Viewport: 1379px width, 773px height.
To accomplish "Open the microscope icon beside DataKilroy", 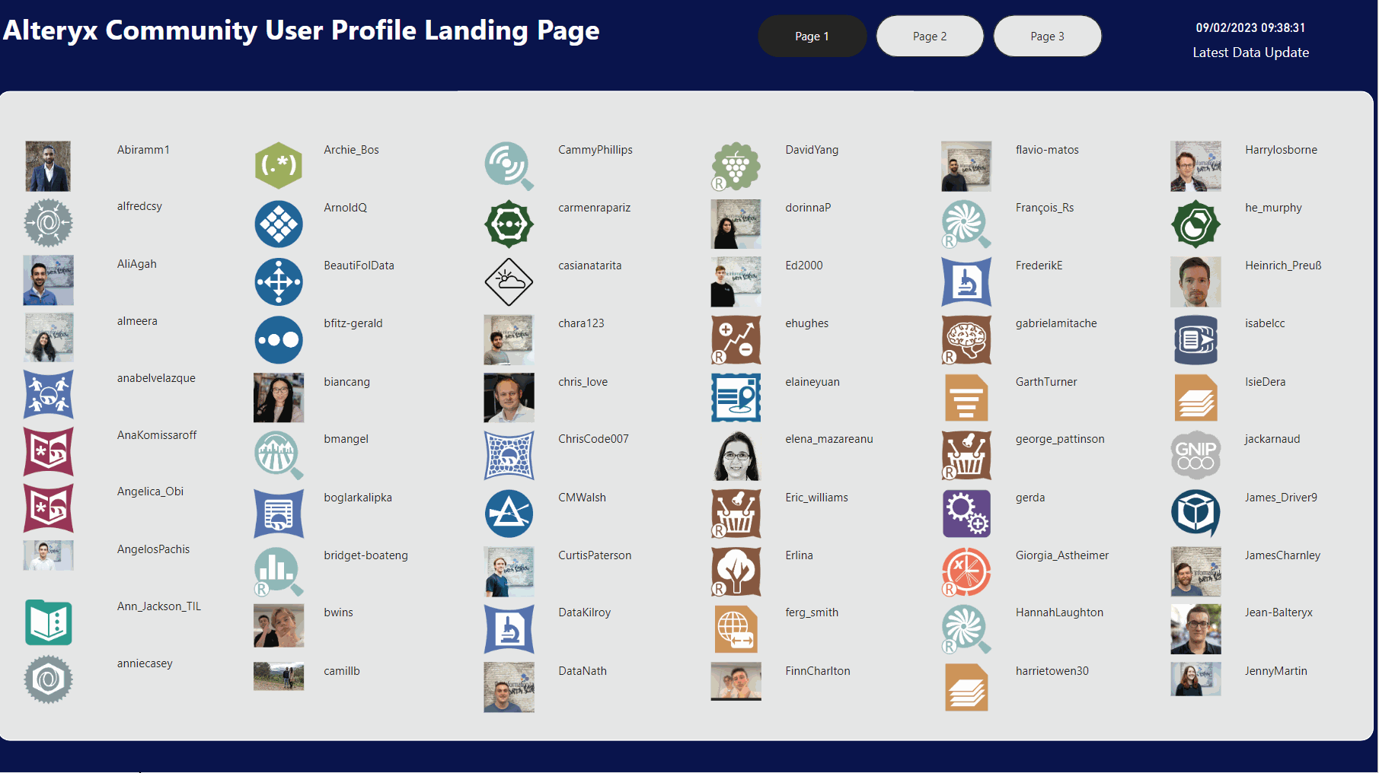I will (509, 629).
